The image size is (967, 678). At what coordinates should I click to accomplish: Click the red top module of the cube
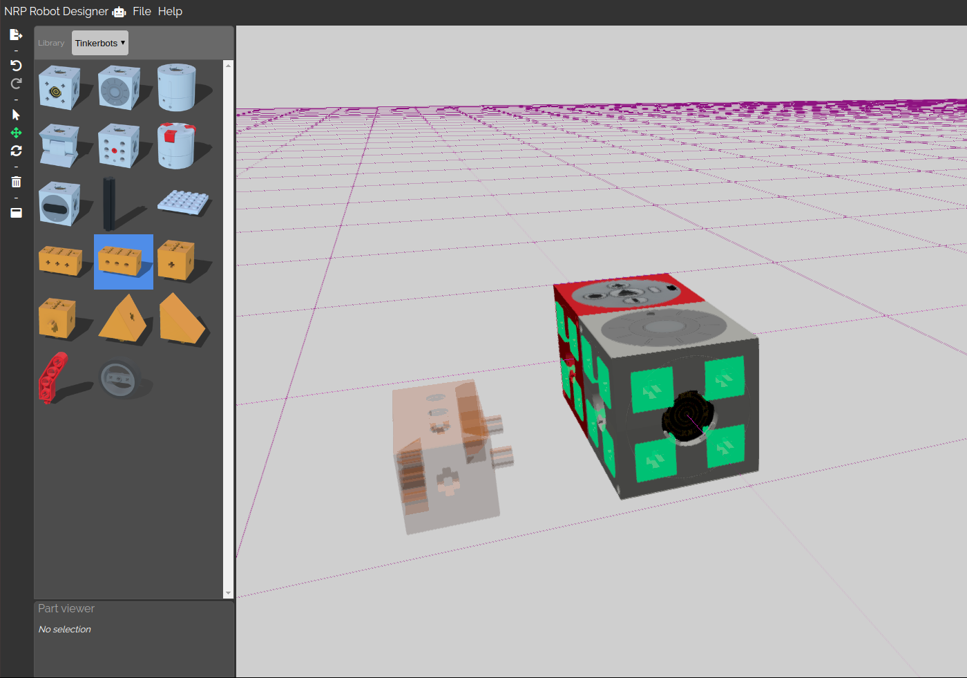625,294
